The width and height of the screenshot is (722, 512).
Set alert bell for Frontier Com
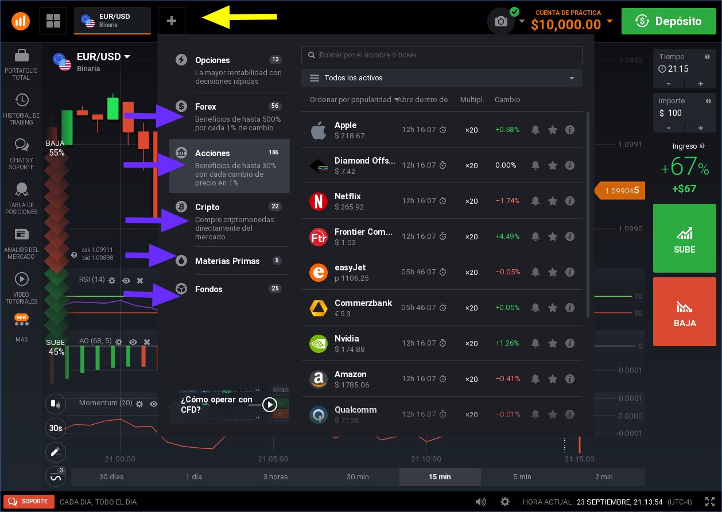coord(535,236)
